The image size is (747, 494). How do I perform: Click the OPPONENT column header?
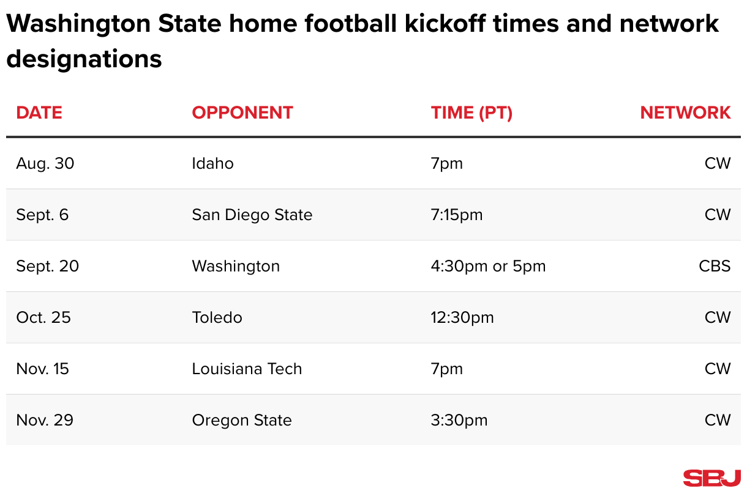pyautogui.click(x=242, y=112)
